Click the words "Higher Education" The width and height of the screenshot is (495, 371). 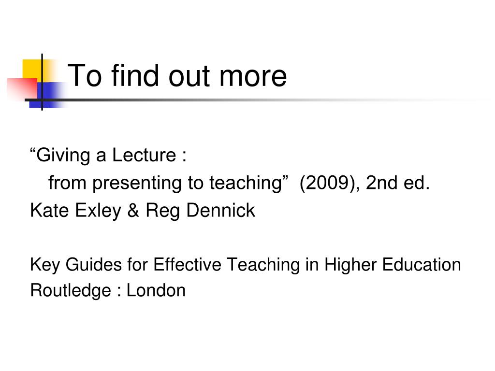coord(393,265)
